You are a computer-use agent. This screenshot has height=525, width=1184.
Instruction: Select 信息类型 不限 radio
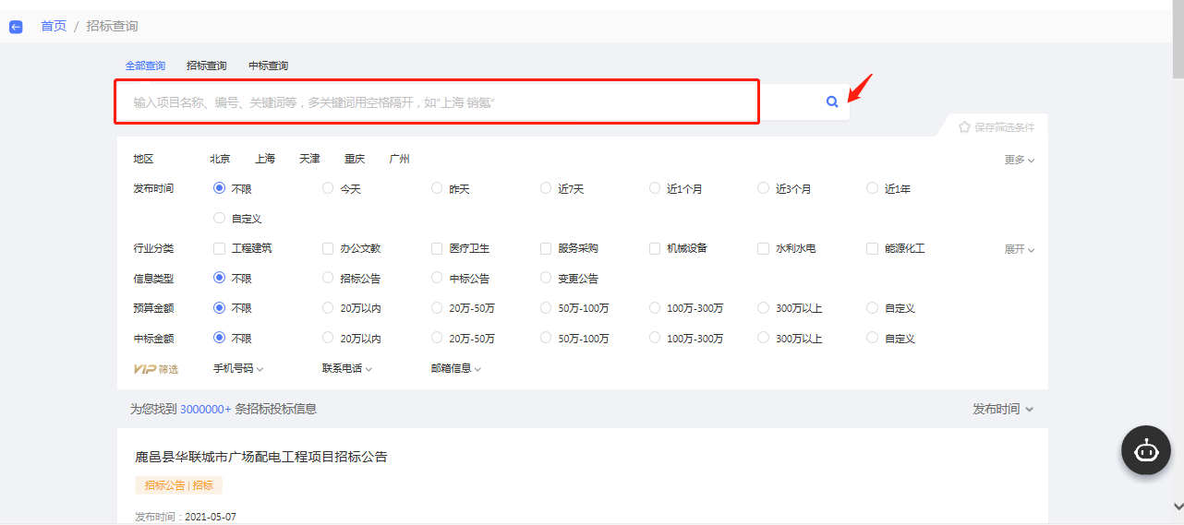(x=219, y=278)
